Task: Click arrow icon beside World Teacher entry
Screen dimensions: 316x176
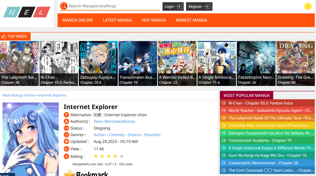Action: (223, 110)
